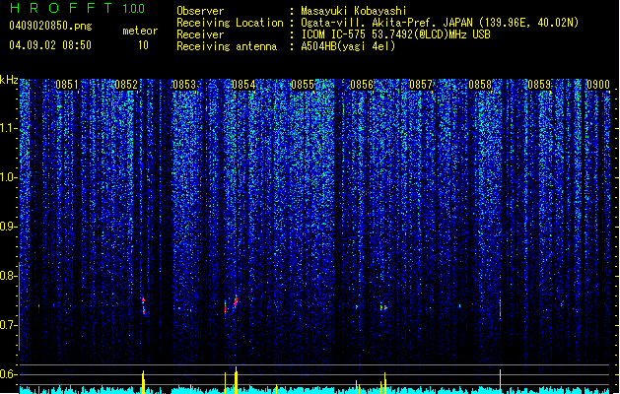Click the file name 0409020850.png
The height and width of the screenshot is (394, 620).
click(50, 26)
